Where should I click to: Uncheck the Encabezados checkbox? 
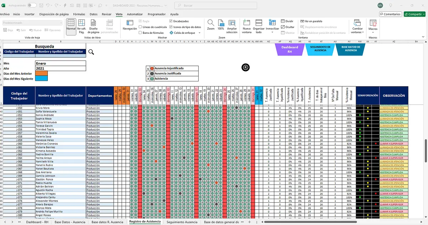171,21
